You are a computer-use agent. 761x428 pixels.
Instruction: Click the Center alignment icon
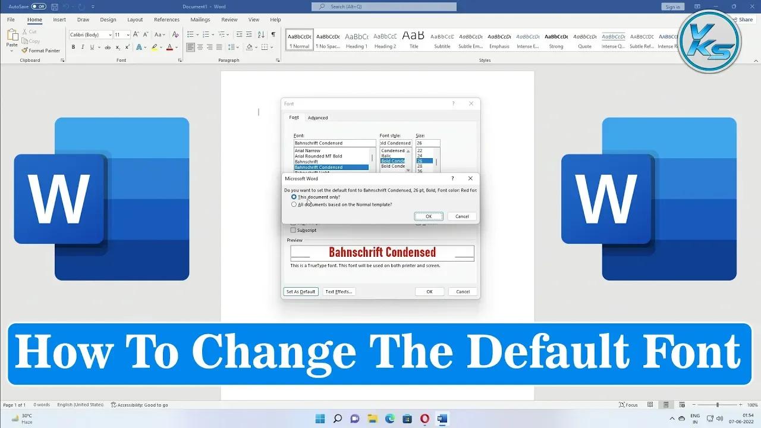click(x=200, y=47)
